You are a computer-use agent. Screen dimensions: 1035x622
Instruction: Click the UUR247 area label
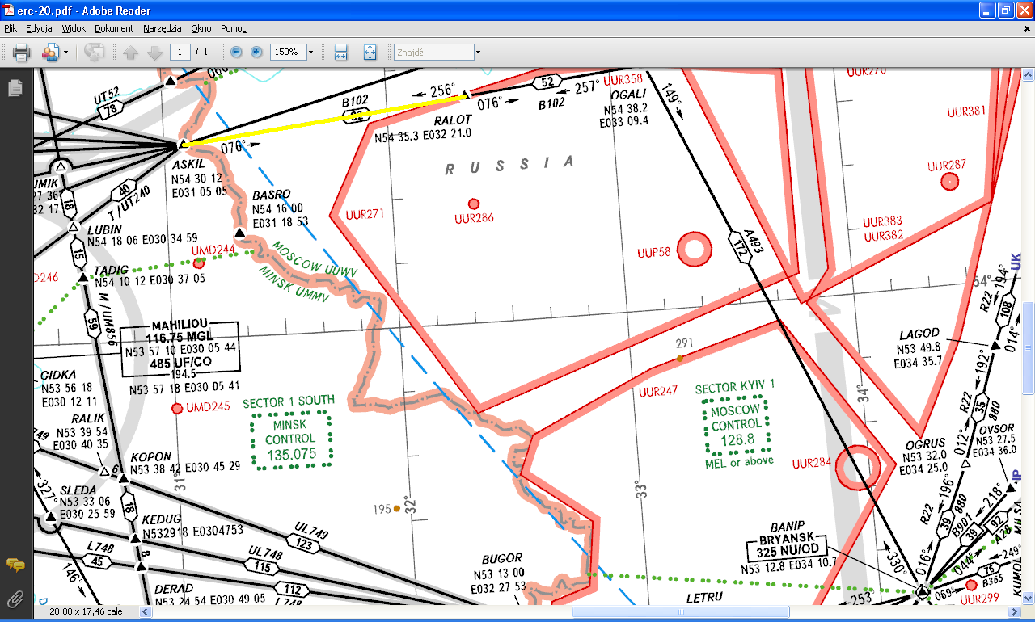pyautogui.click(x=658, y=392)
